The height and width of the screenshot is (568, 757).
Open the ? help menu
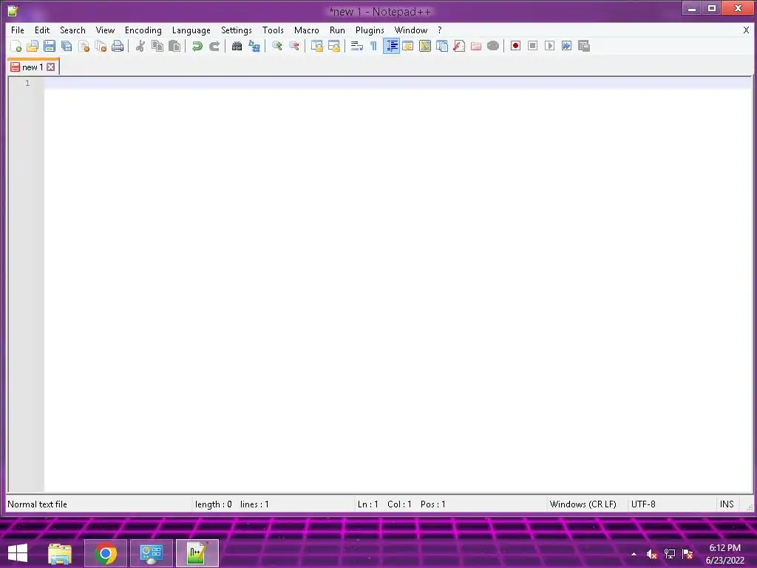click(x=439, y=30)
